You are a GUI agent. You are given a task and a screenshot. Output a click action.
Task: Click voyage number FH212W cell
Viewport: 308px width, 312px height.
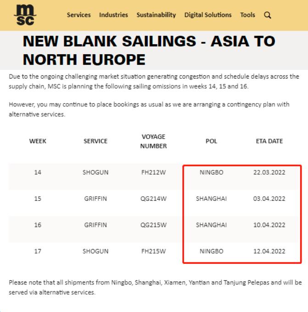(x=154, y=173)
